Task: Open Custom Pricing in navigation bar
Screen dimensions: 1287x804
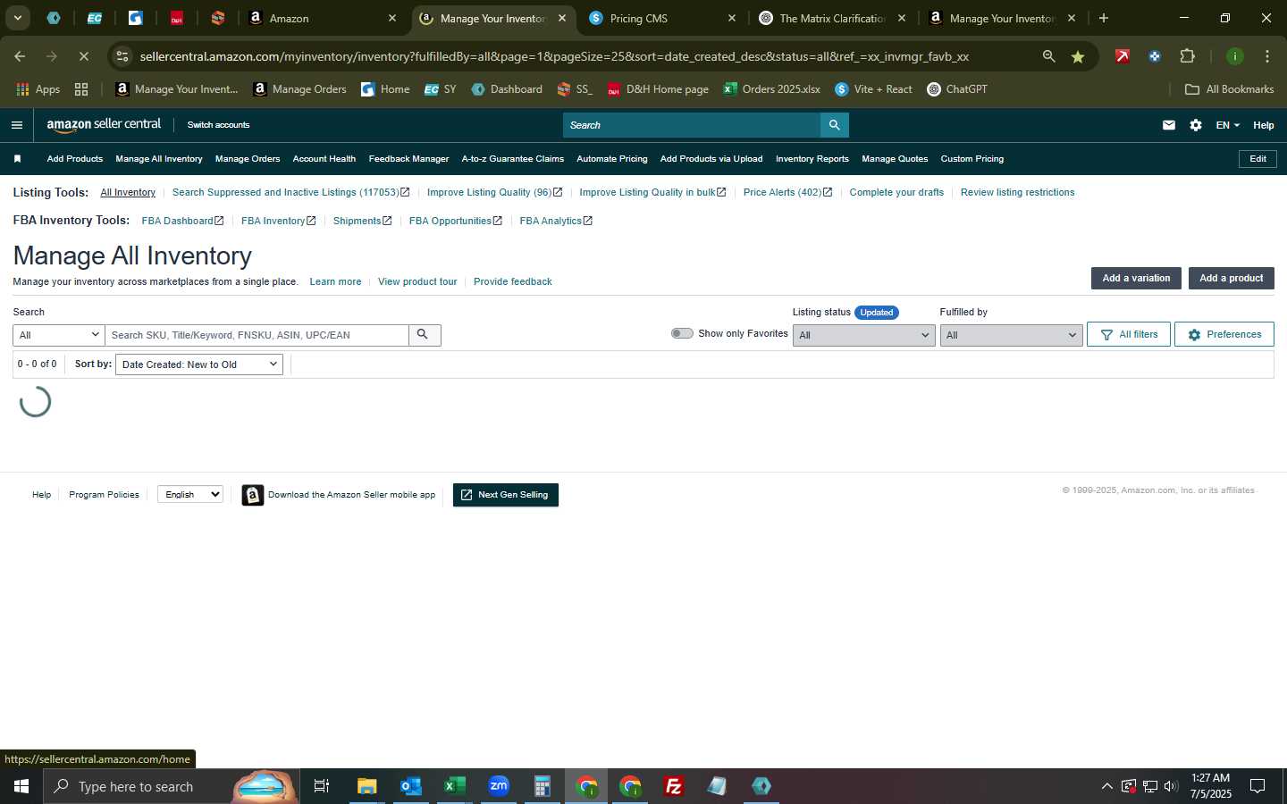Action: pos(972,159)
